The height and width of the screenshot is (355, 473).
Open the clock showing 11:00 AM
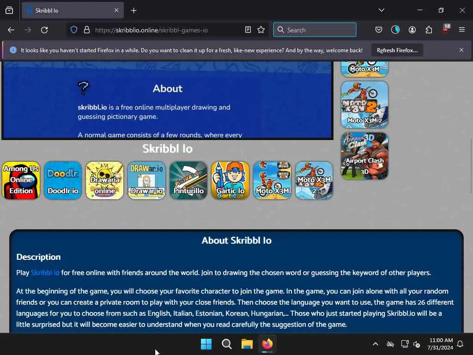tap(440, 344)
